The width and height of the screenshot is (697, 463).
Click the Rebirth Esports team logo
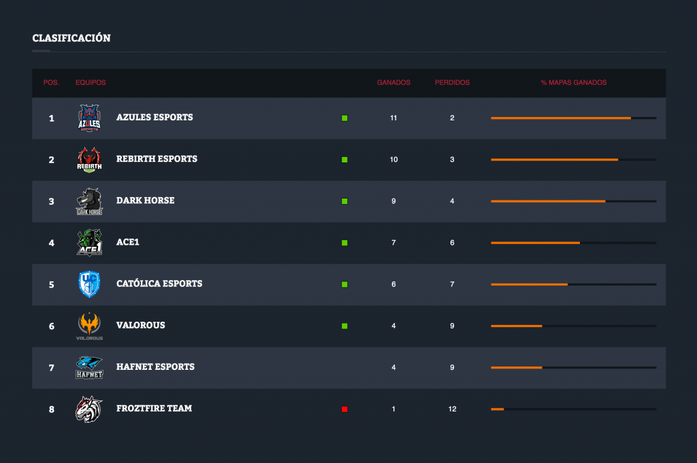[89, 160]
